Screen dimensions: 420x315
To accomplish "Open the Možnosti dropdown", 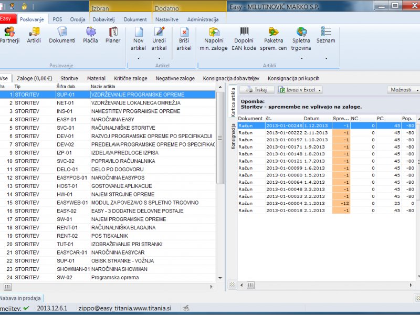I will click(x=403, y=90).
